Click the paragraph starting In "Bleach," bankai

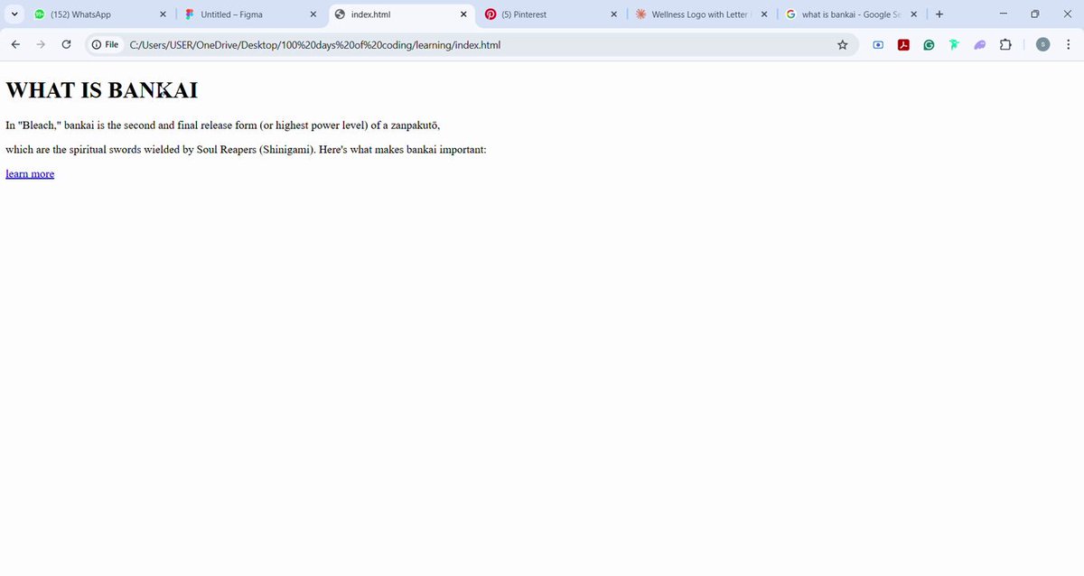coord(223,125)
